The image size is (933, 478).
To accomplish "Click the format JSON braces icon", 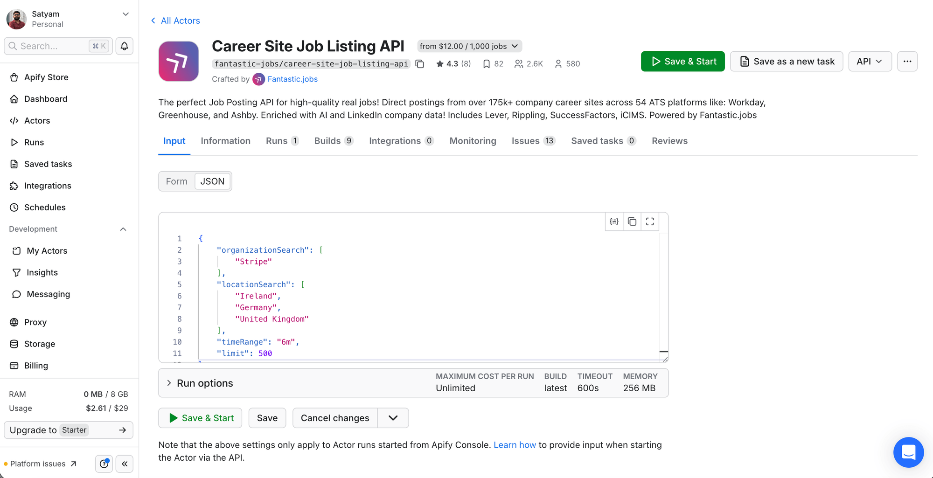I will tap(614, 222).
